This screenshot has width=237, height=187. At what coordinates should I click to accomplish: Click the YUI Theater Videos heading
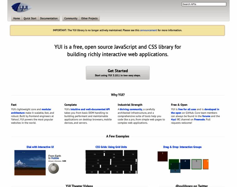tap(79, 186)
